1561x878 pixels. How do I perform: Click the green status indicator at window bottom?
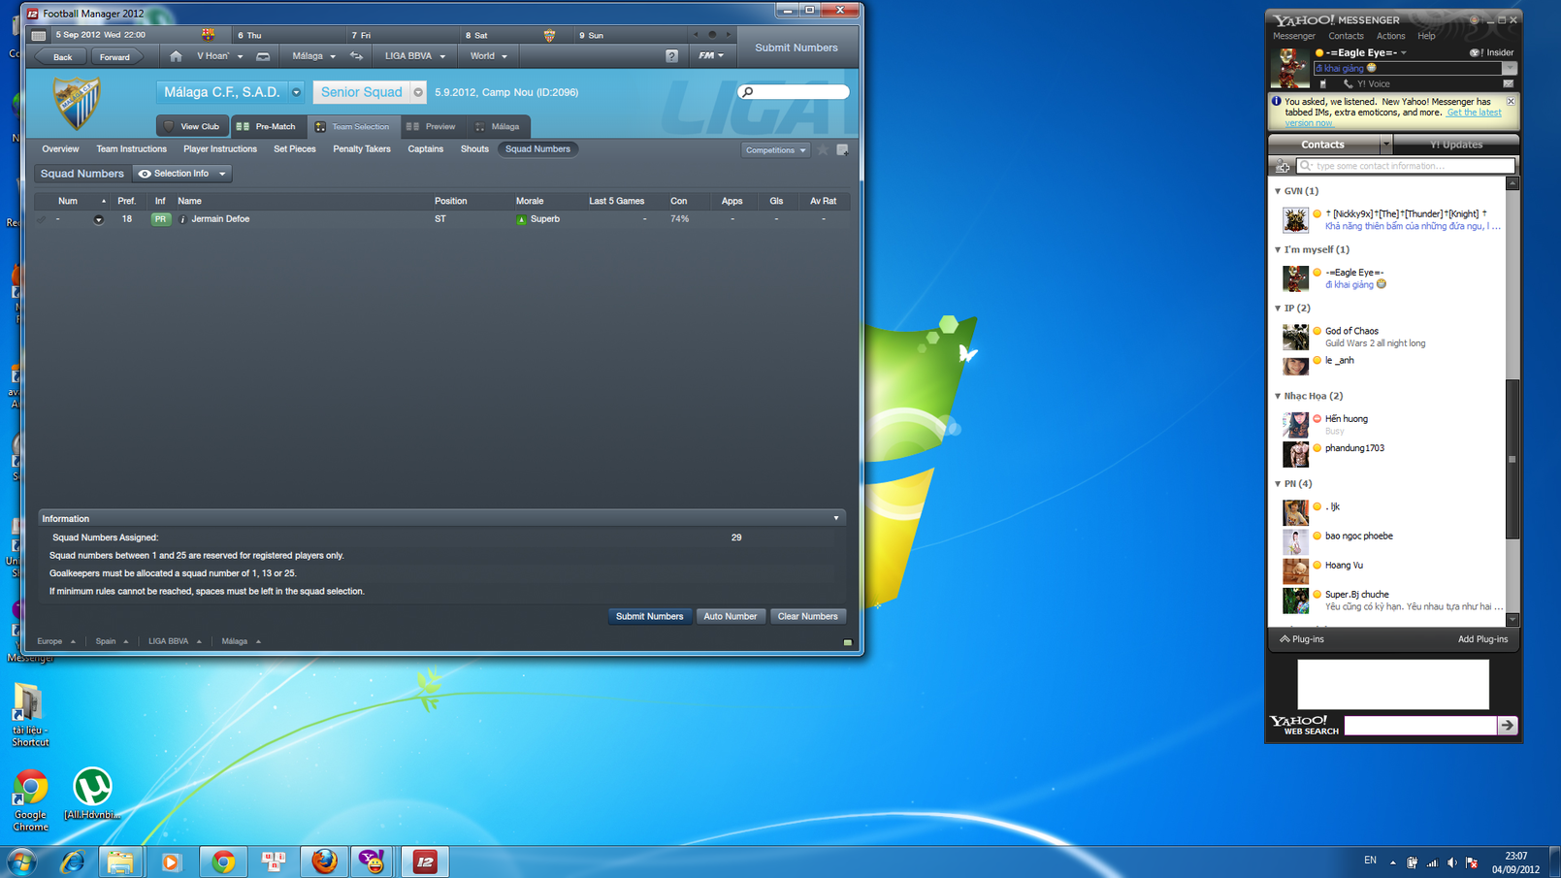(x=847, y=642)
